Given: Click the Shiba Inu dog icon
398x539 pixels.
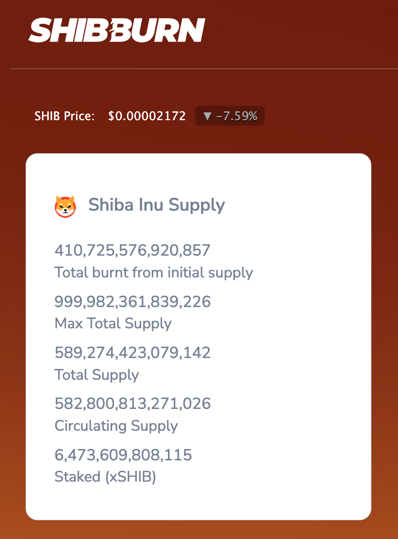Looking at the screenshot, I should [x=65, y=206].
